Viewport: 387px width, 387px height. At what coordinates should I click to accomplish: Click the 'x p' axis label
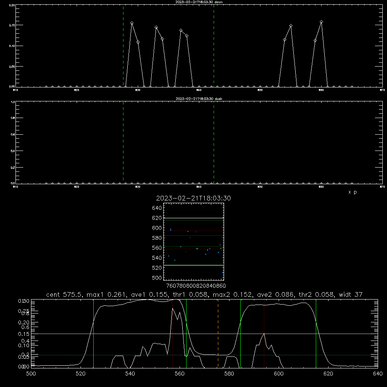353,192
